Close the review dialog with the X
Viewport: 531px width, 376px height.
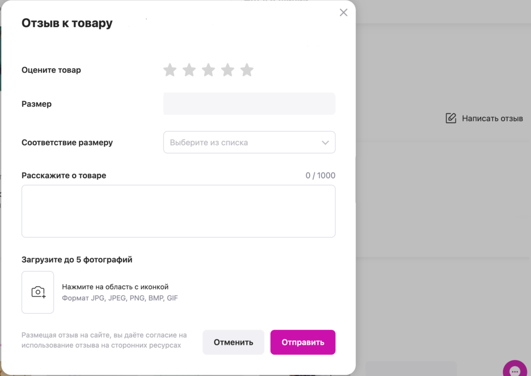343,12
